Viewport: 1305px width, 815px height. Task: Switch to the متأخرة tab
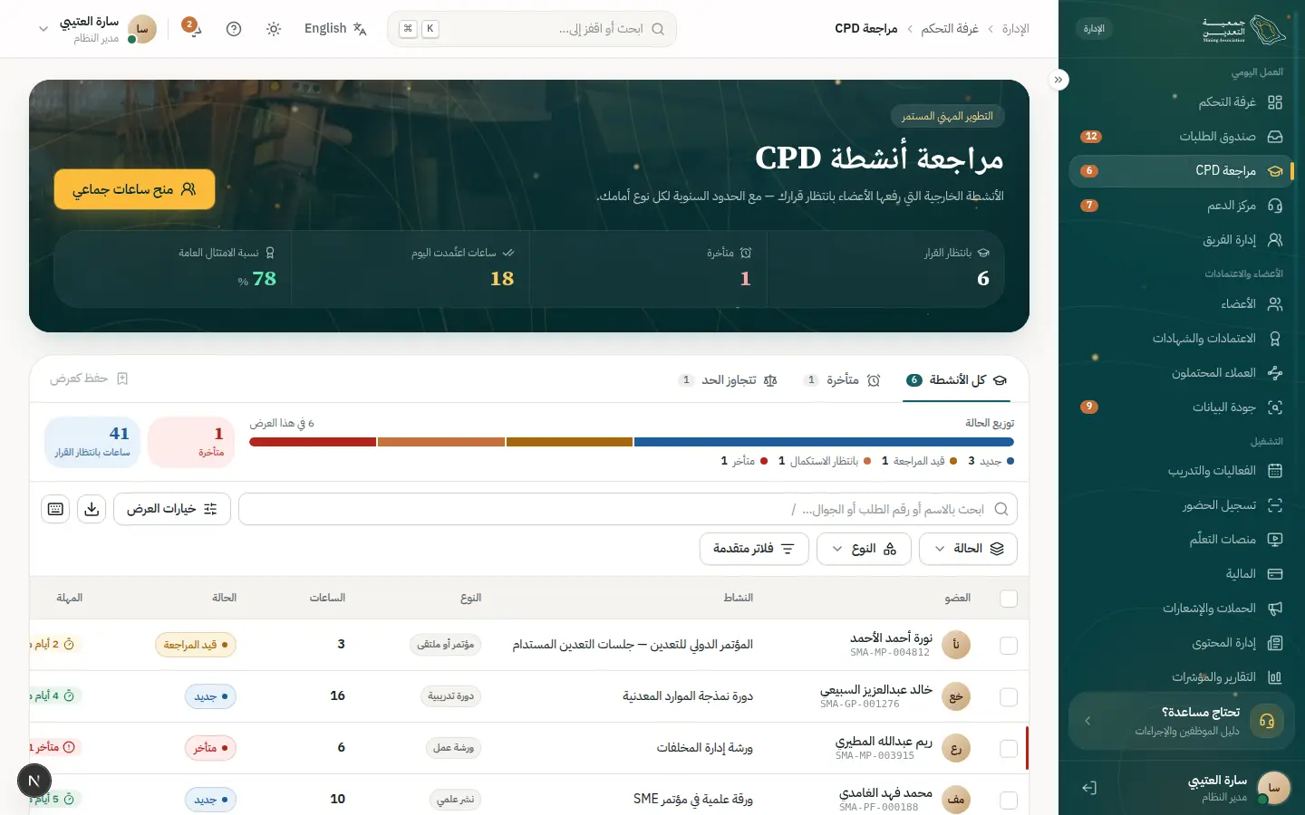(x=843, y=380)
